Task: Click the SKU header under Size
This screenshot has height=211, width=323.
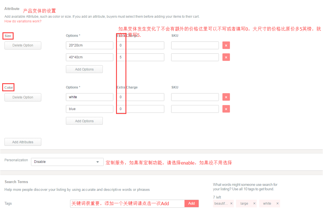Action: coord(175,35)
